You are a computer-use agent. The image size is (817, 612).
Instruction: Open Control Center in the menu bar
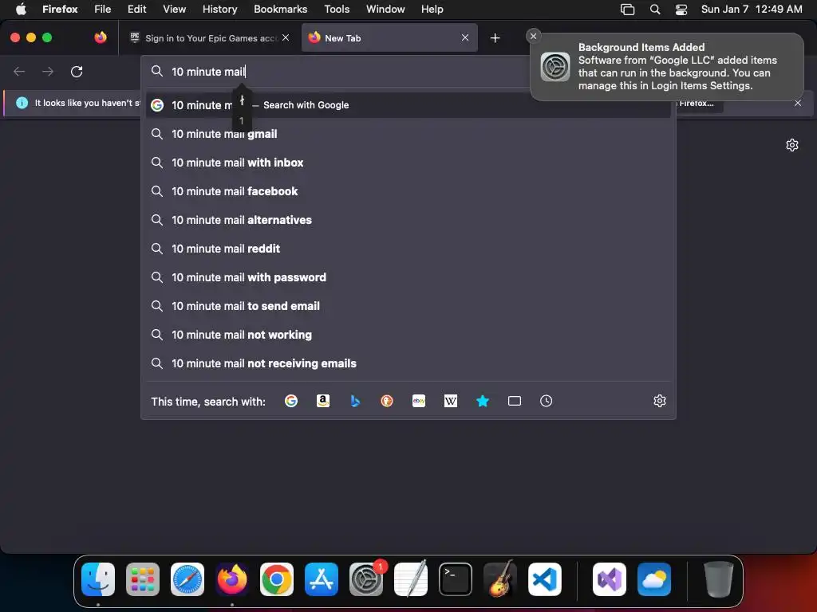point(681,9)
